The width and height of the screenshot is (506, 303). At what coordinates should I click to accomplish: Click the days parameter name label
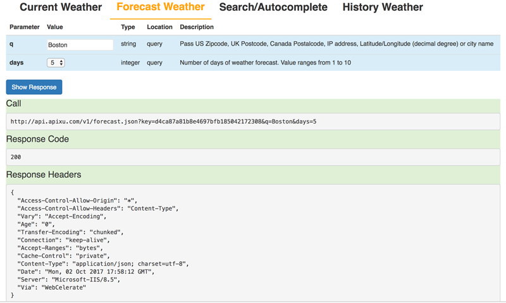pyautogui.click(x=16, y=63)
